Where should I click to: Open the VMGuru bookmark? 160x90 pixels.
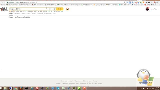(63, 5)
